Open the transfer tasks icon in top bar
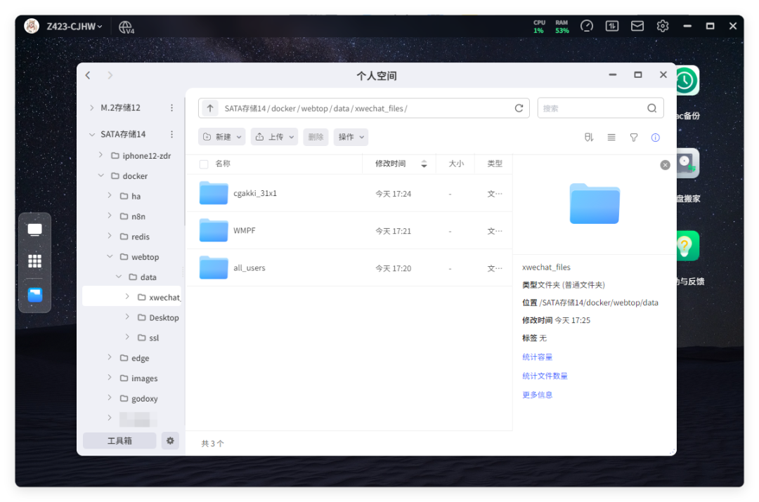 612,26
